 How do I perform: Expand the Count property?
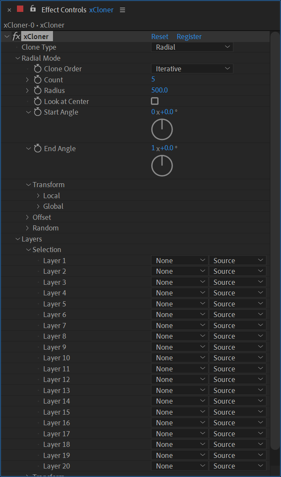point(28,80)
